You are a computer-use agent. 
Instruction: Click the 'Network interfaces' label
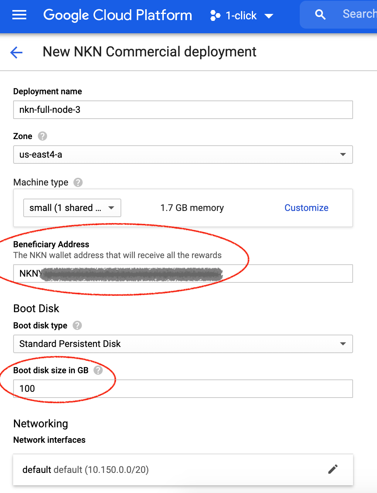(x=49, y=440)
